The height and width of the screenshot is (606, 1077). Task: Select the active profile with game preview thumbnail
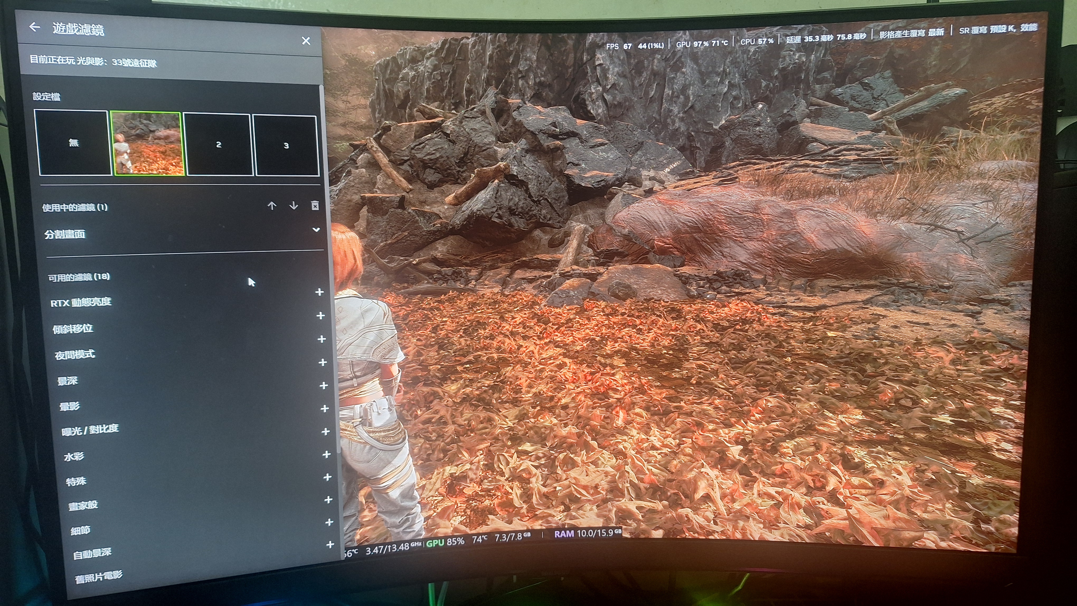tap(147, 143)
